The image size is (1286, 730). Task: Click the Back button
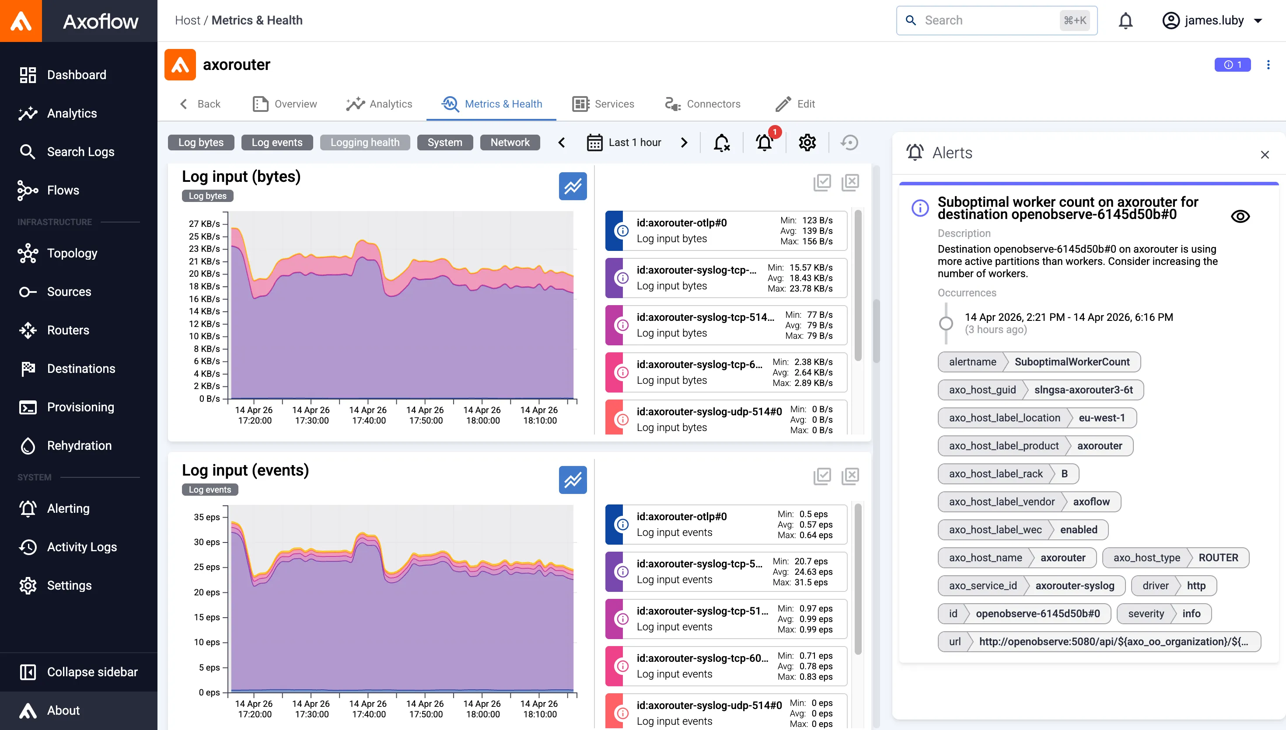199,104
